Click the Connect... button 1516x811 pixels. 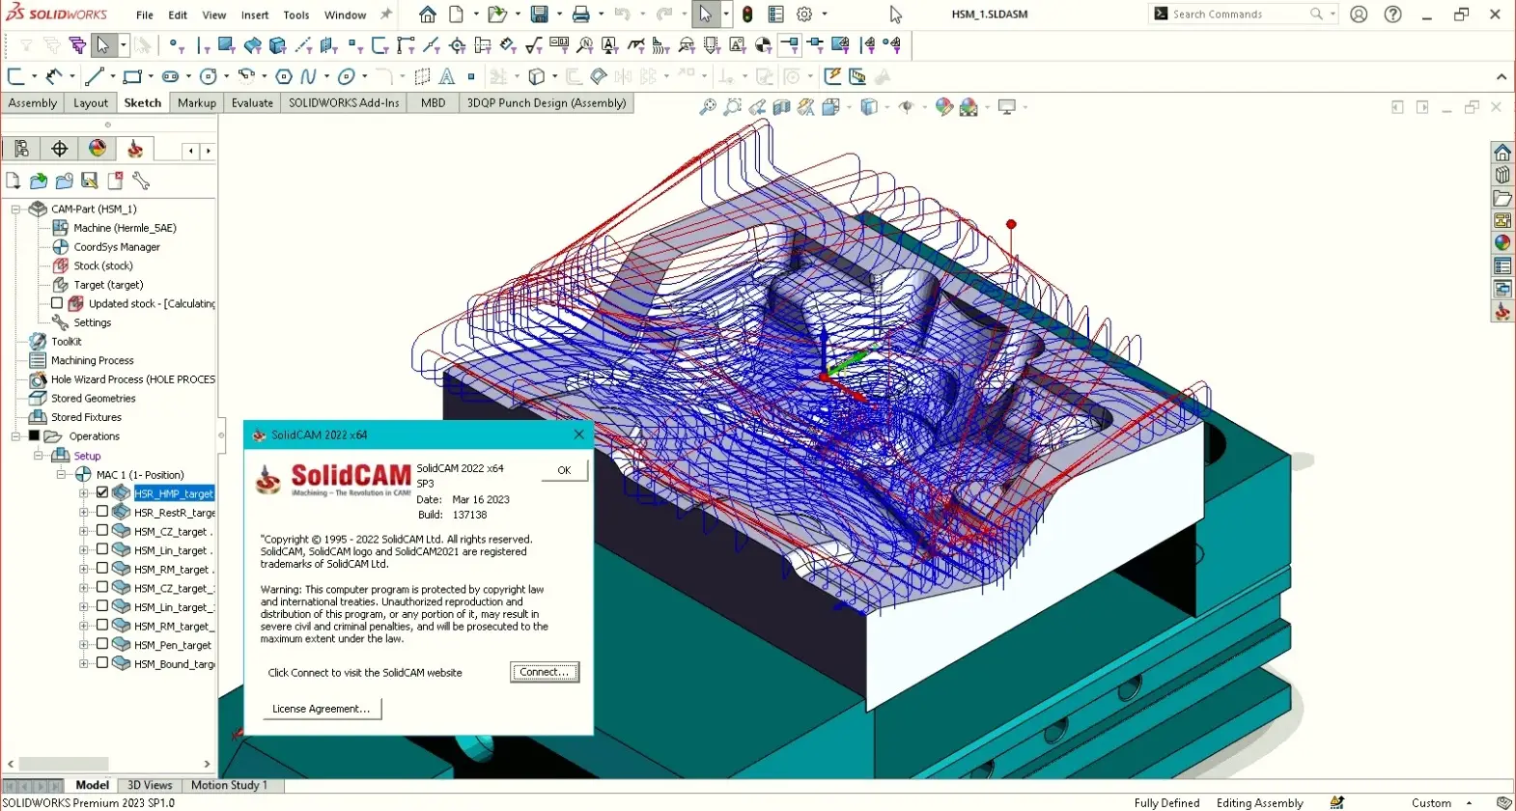(545, 672)
